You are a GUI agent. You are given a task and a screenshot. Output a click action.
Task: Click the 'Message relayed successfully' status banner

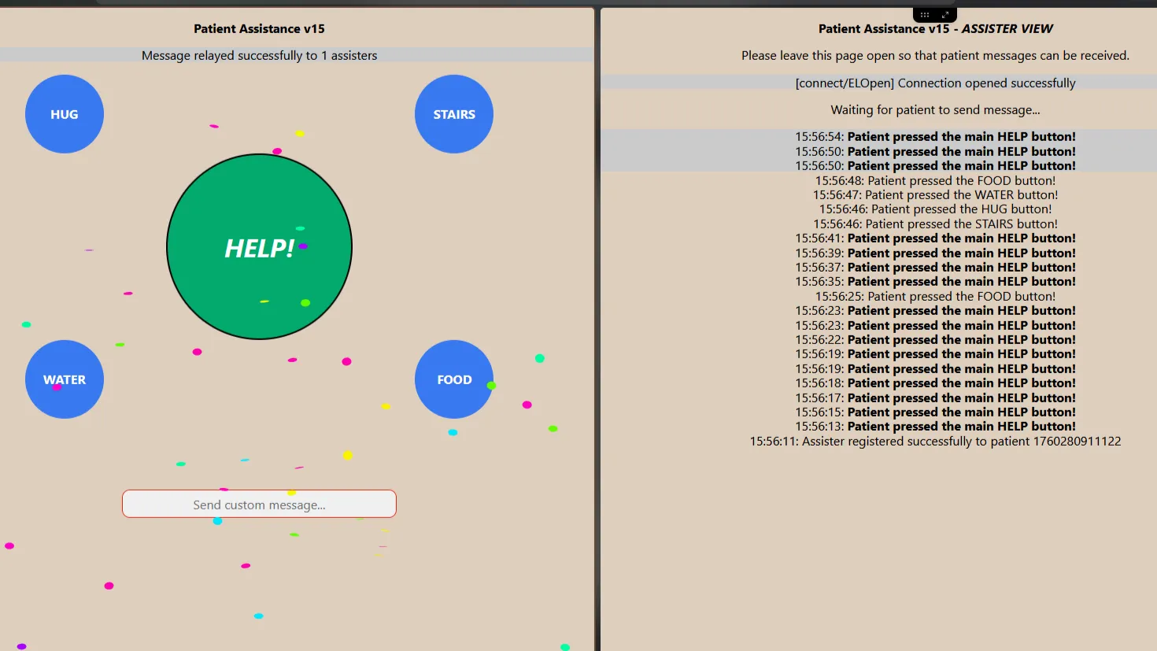259,55
